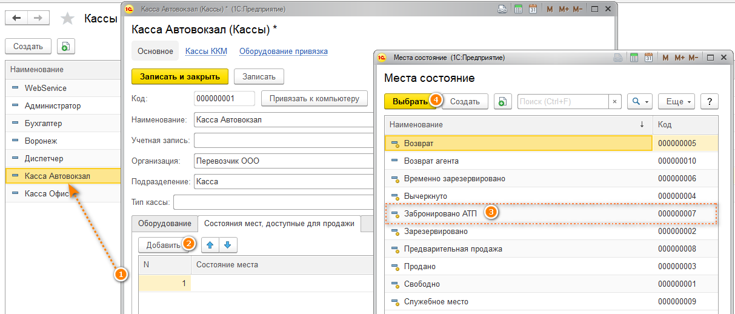The height and width of the screenshot is (314, 735).
Task: Open help with question mark button
Action: tap(709, 102)
